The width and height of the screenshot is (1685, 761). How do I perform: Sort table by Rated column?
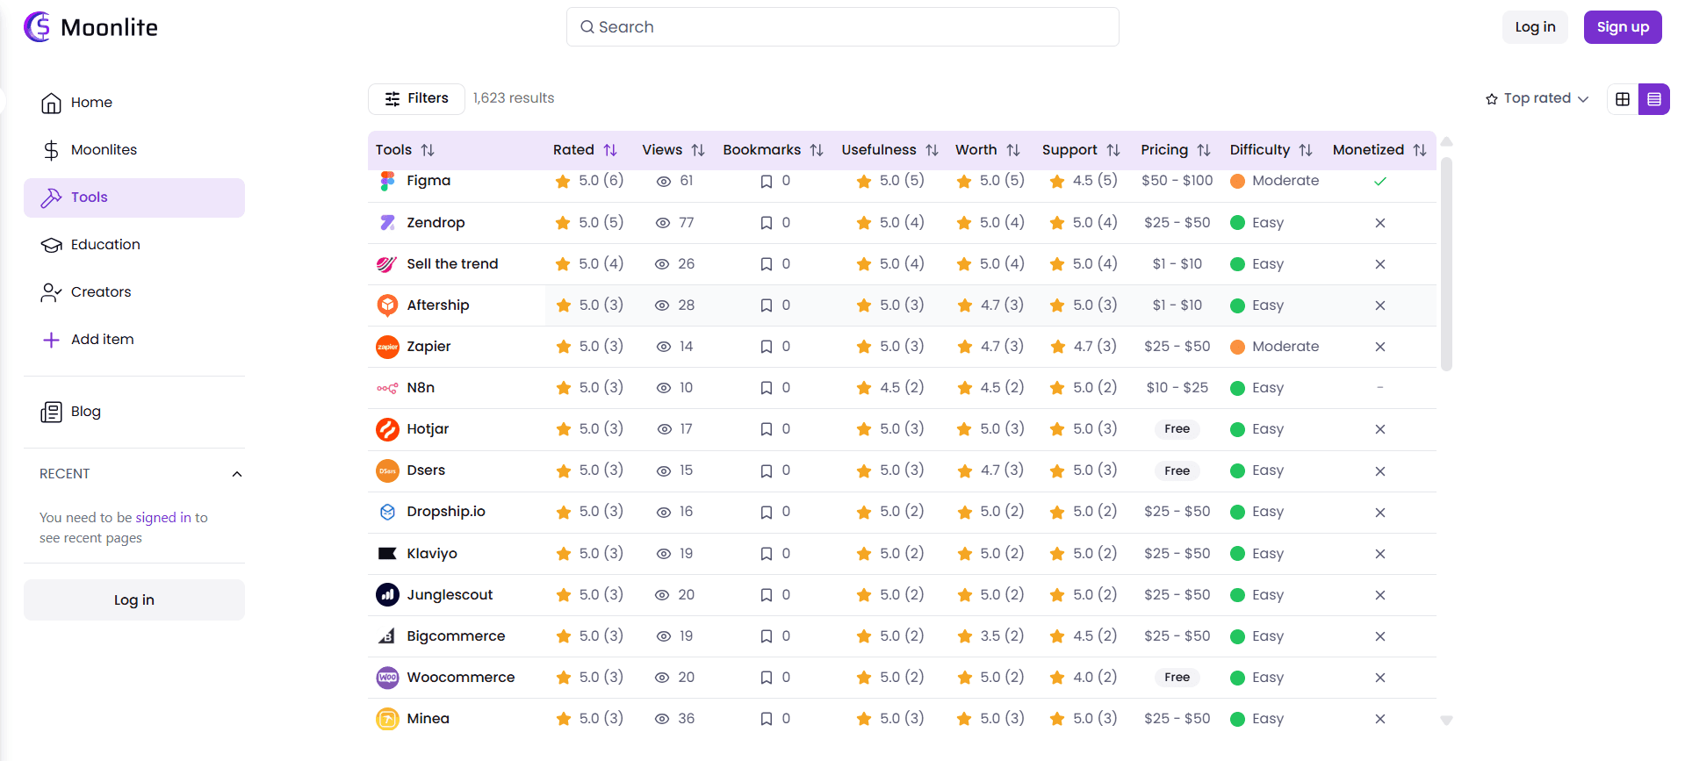pyautogui.click(x=610, y=150)
